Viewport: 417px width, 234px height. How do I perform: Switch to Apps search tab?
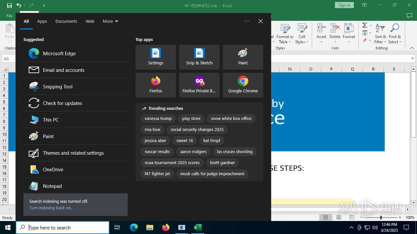[x=42, y=21]
